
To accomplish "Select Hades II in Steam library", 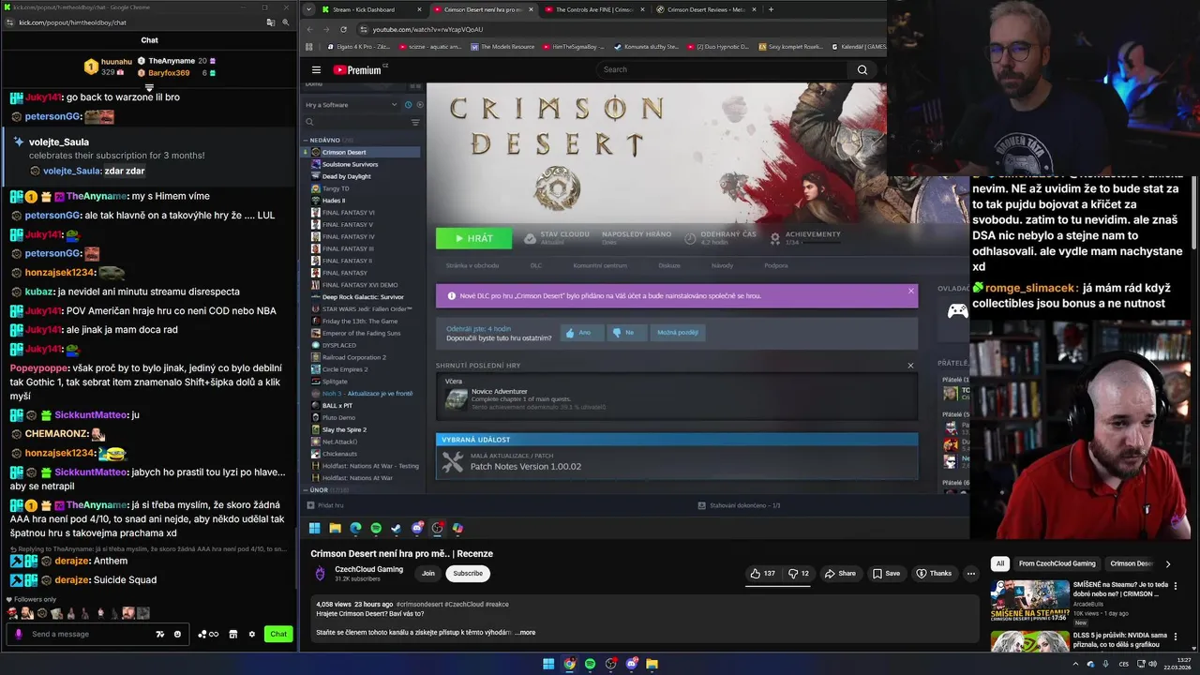I will pyautogui.click(x=333, y=201).
